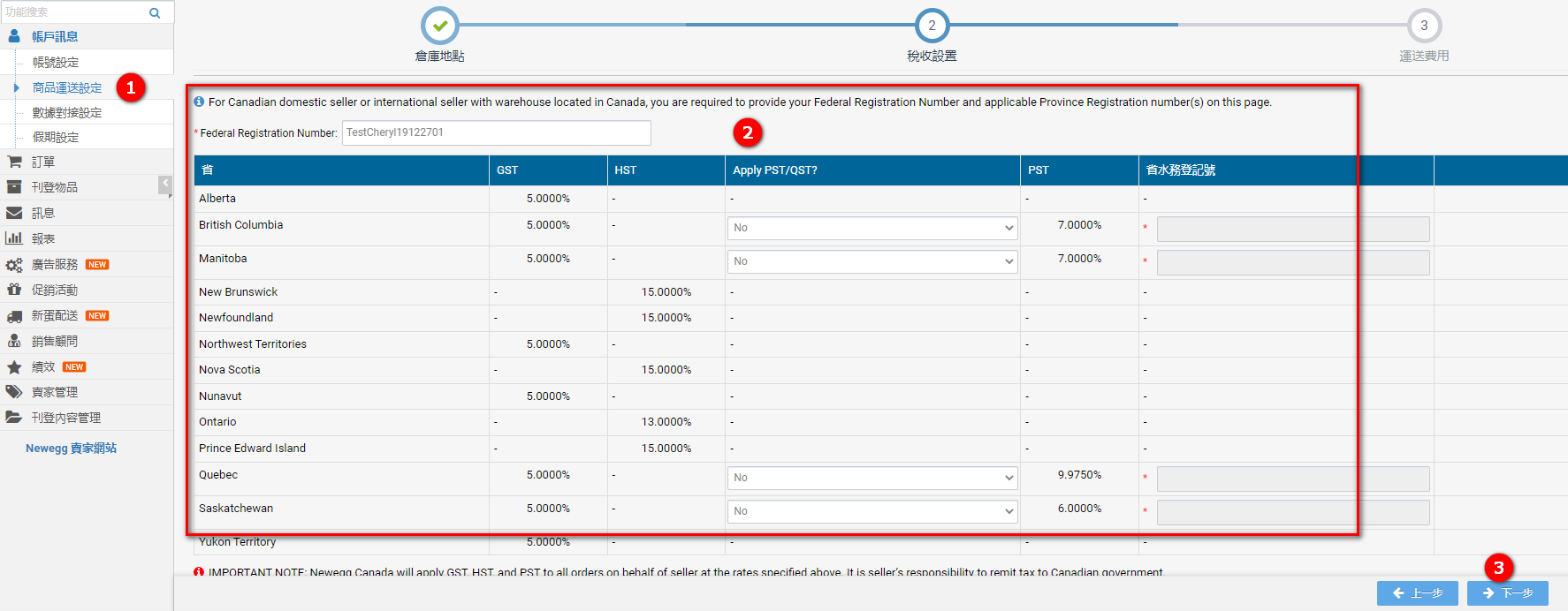Click the magnifier icon in the search box
Viewport: 1568px width, 611px height.
point(155,12)
